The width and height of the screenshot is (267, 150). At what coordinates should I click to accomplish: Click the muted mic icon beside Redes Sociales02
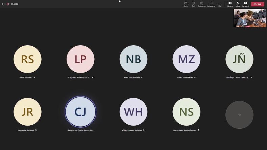pyautogui.click(x=34, y=77)
